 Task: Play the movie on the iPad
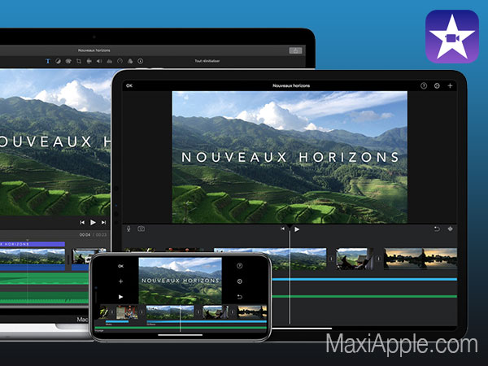[x=297, y=229]
